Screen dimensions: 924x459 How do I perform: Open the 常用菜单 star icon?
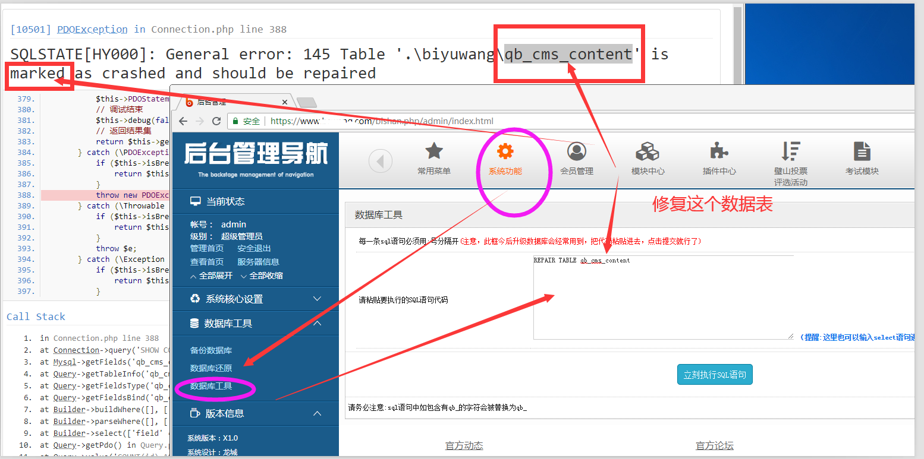coord(434,152)
